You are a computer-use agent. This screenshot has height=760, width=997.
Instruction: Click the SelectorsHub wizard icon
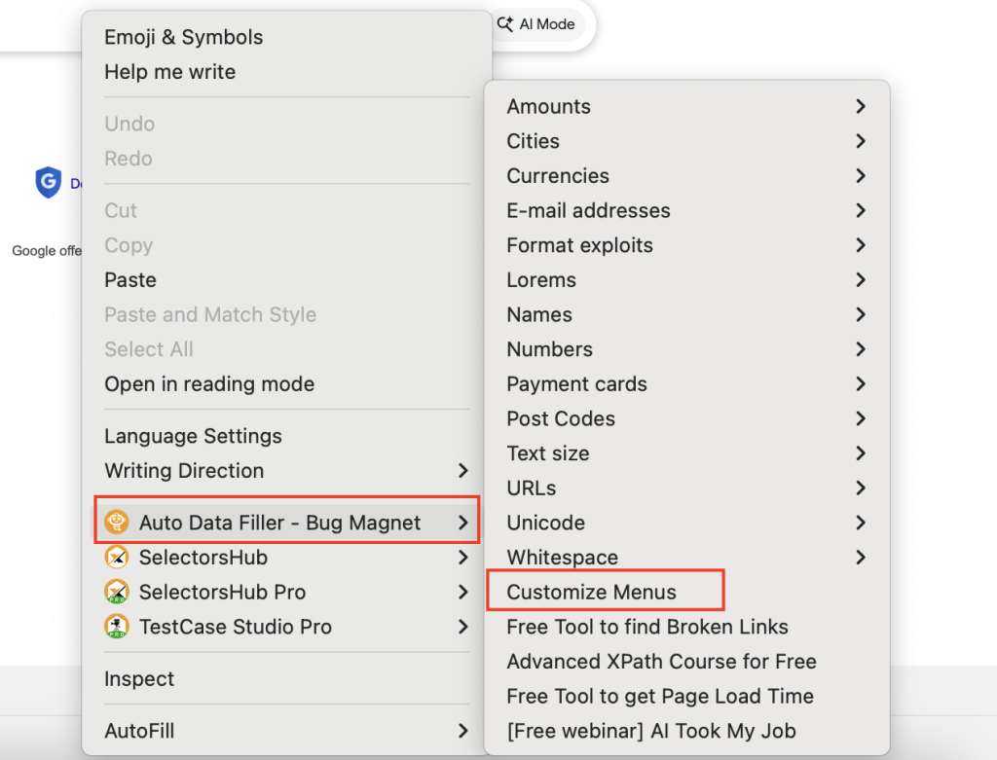(116, 558)
